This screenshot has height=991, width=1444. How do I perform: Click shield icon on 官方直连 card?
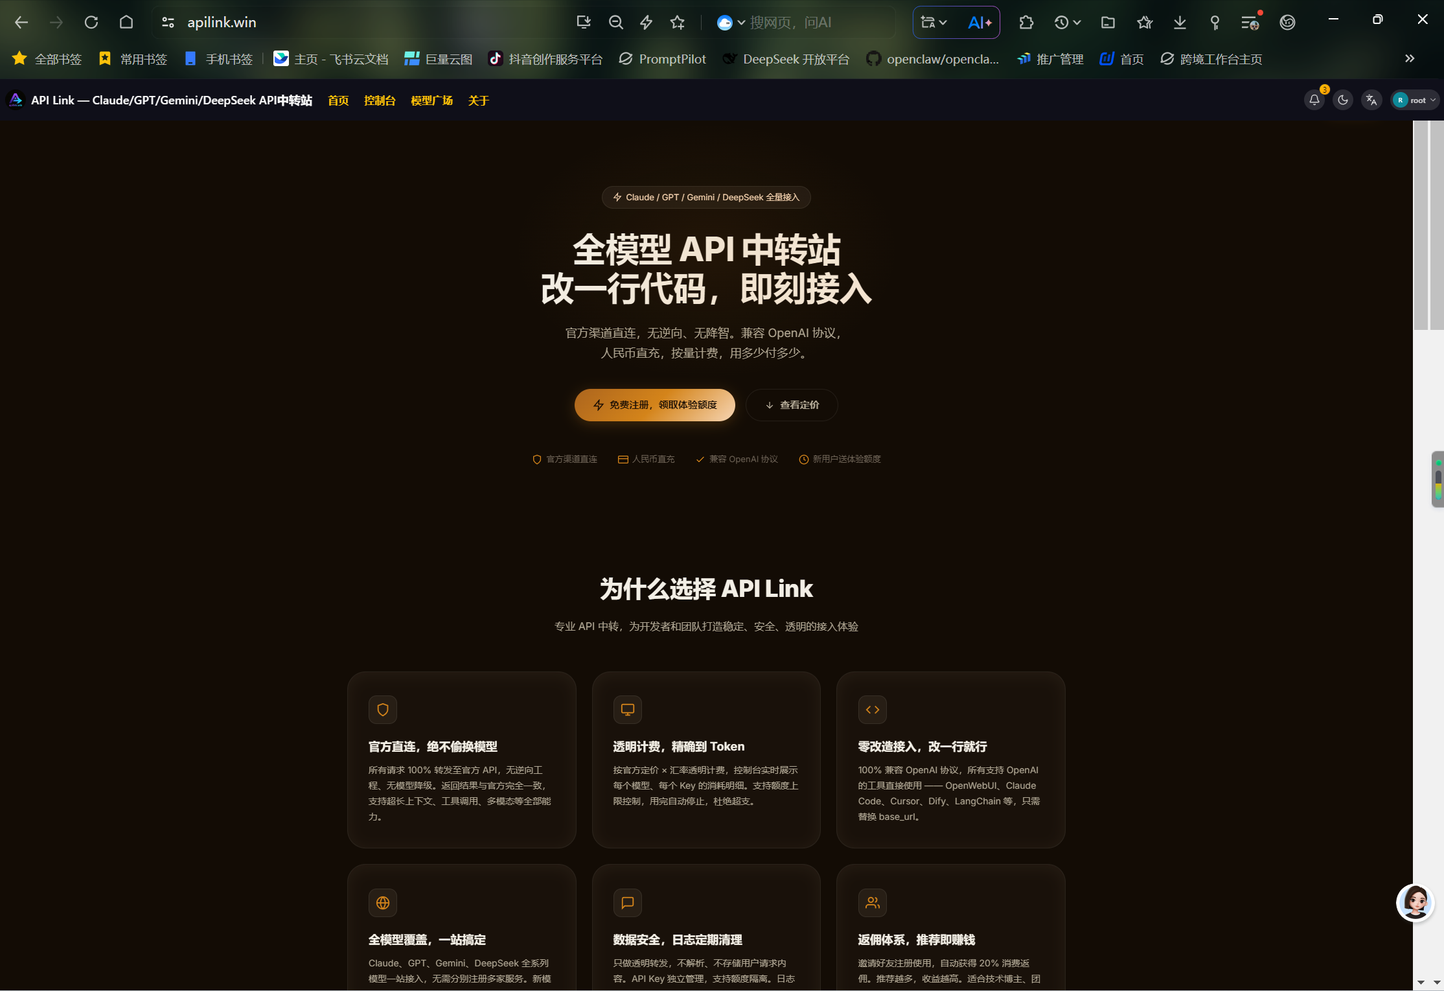pyautogui.click(x=383, y=710)
